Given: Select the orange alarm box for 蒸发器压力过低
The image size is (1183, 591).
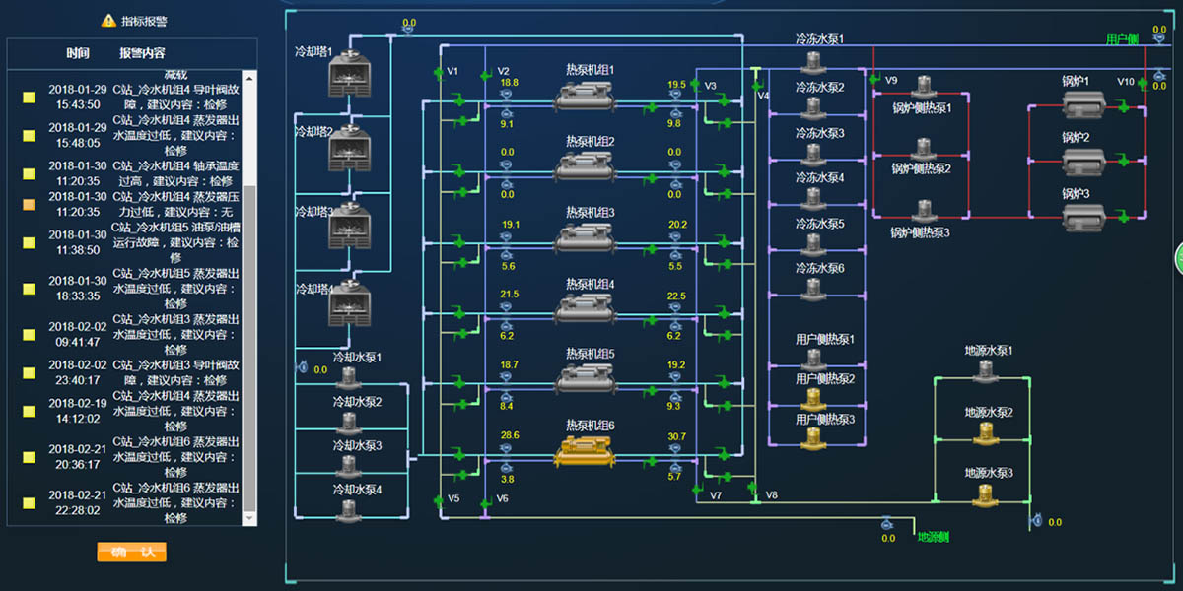Looking at the screenshot, I should click(30, 204).
